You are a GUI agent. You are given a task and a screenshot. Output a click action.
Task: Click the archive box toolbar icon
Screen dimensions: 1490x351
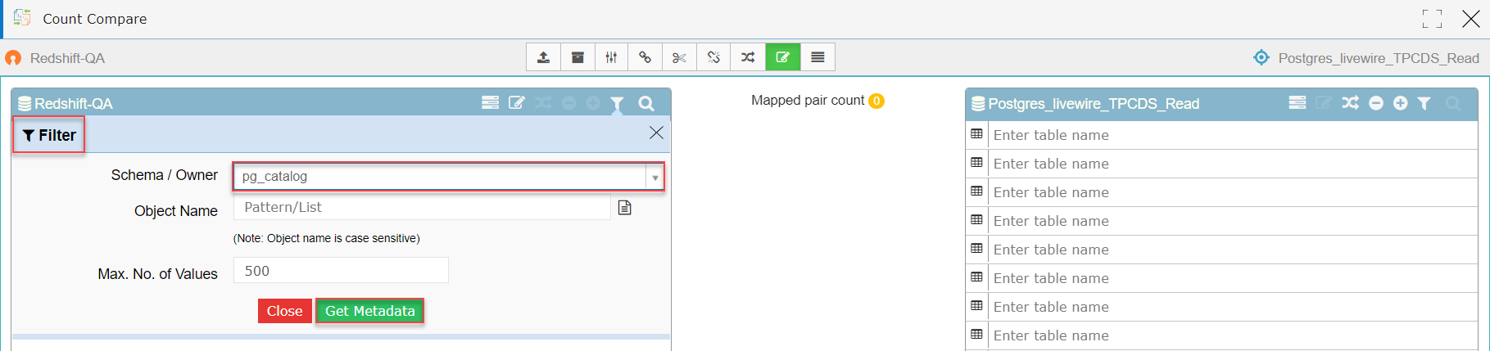(577, 57)
